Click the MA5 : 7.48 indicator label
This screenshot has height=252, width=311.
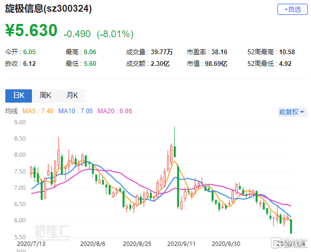click(x=38, y=111)
